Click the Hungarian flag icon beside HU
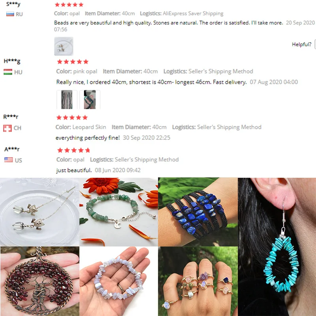Image resolution: width=316 pixels, height=316 pixels. 8,72
